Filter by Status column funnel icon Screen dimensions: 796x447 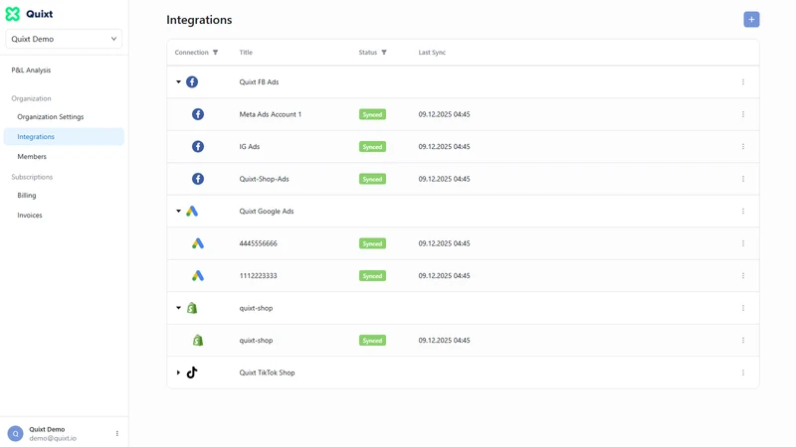click(x=384, y=53)
